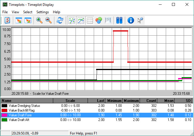Click the black Dredging Status color swatch
The width and height of the screenshot is (194, 136).
point(4,106)
